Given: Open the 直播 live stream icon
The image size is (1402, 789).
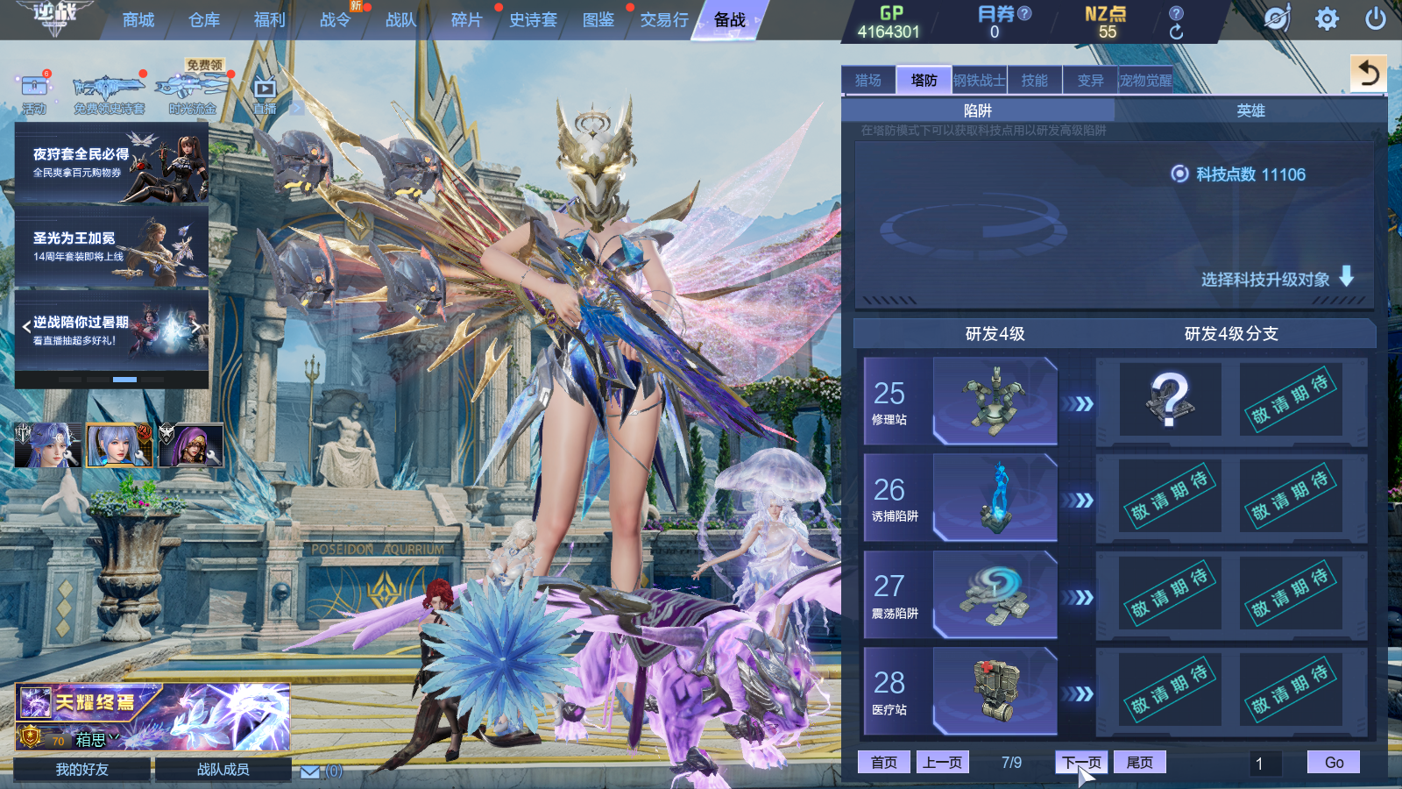Looking at the screenshot, I should click(x=265, y=95).
